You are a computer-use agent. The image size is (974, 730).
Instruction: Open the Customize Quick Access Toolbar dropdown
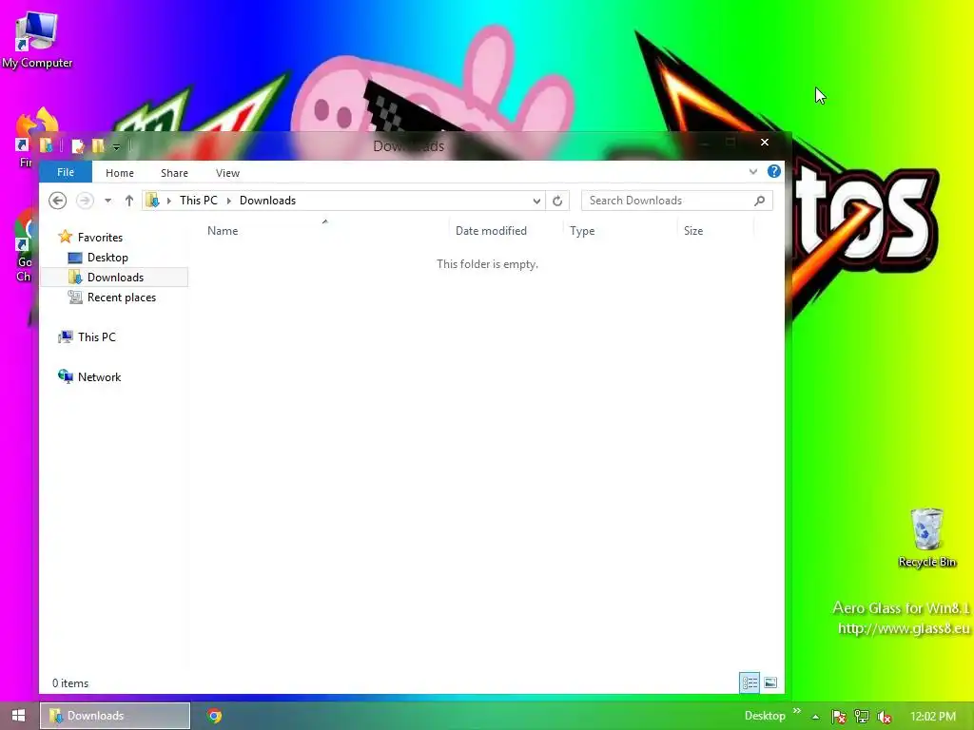116,147
